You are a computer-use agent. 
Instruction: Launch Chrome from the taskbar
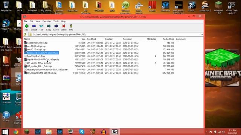(x=16, y=132)
